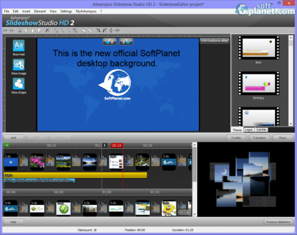Click down arrow of theme list scrollbar

click(291, 124)
